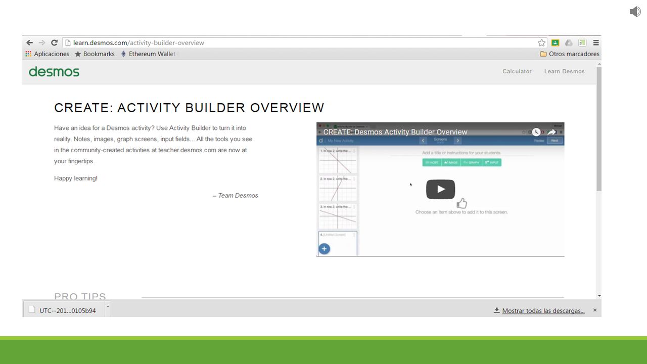Select screen thumbnail 2 in video

338,189
